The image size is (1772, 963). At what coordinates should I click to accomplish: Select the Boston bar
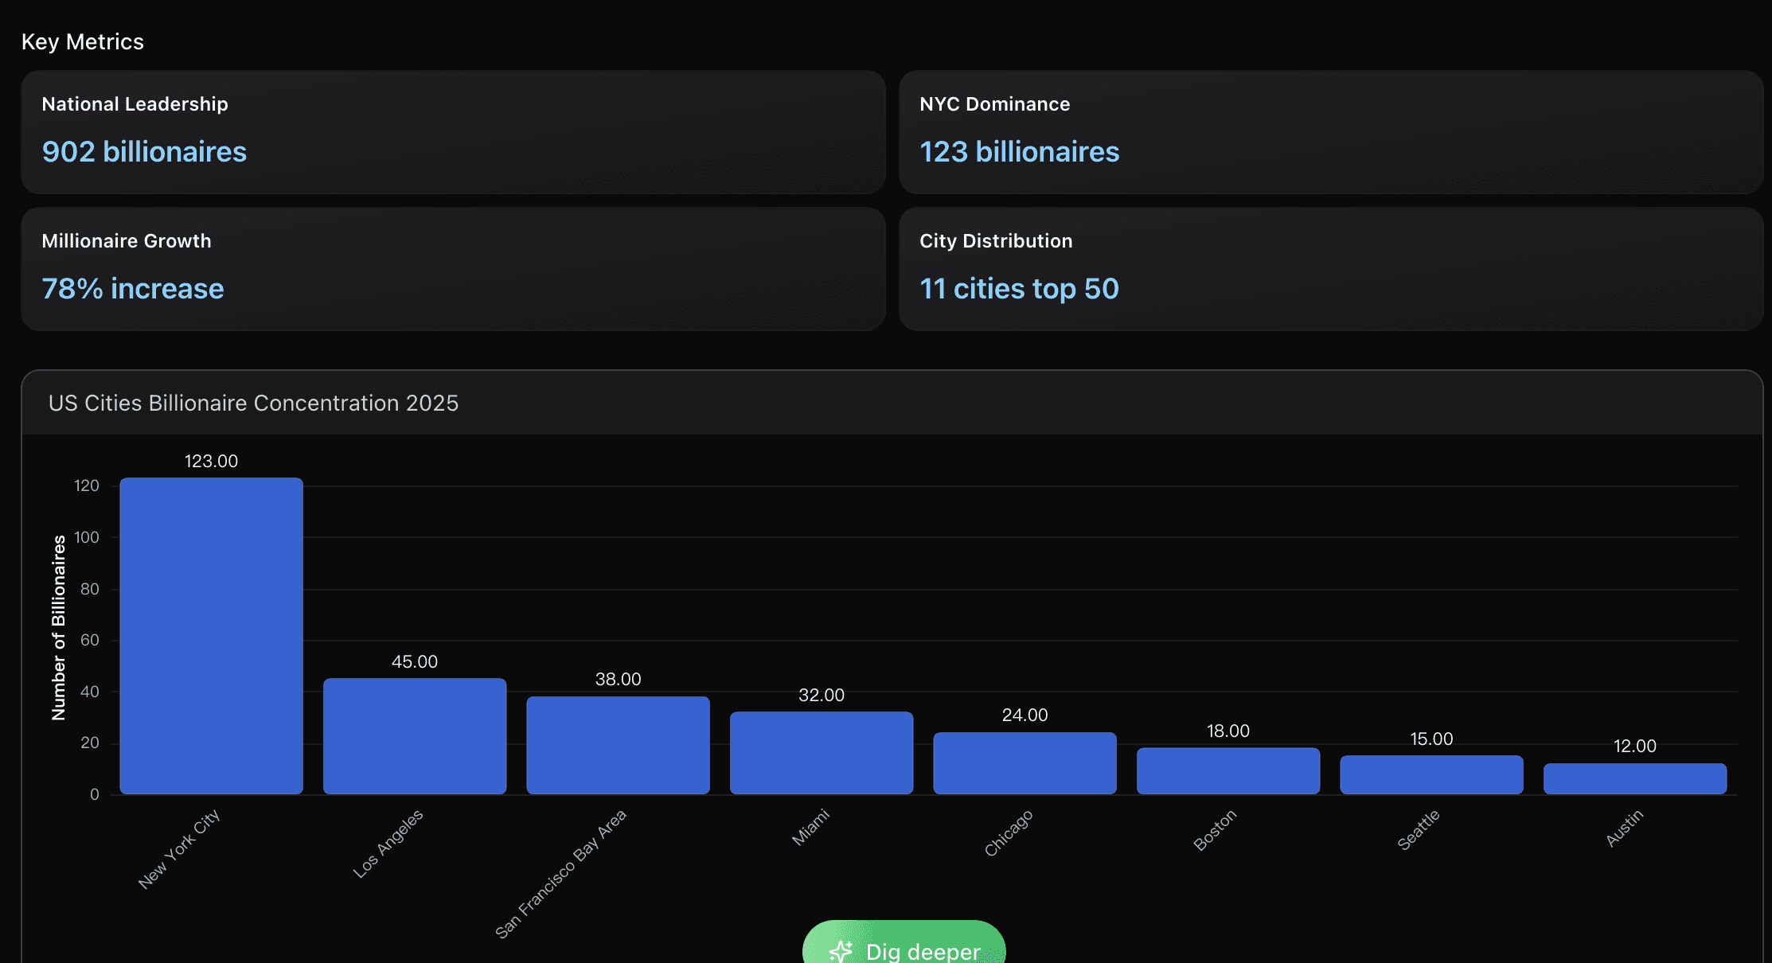(1228, 770)
